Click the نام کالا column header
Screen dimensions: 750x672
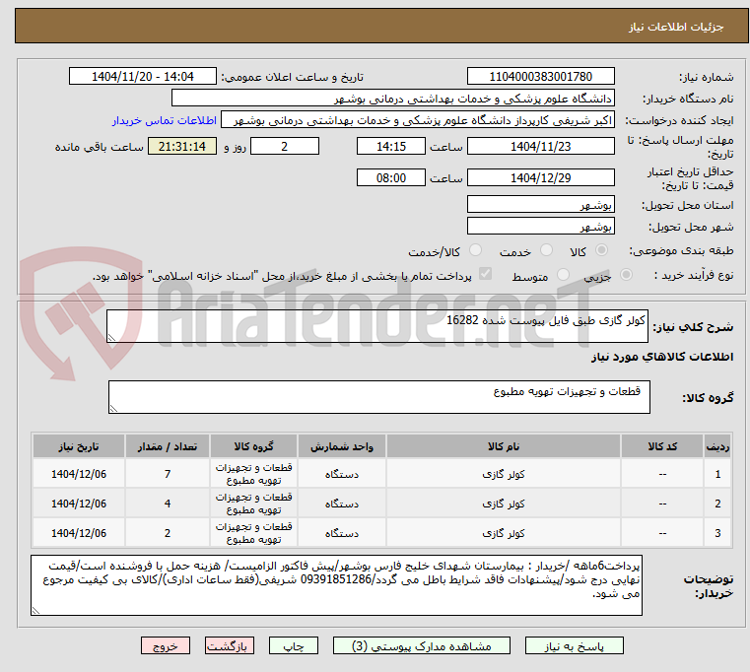point(504,446)
